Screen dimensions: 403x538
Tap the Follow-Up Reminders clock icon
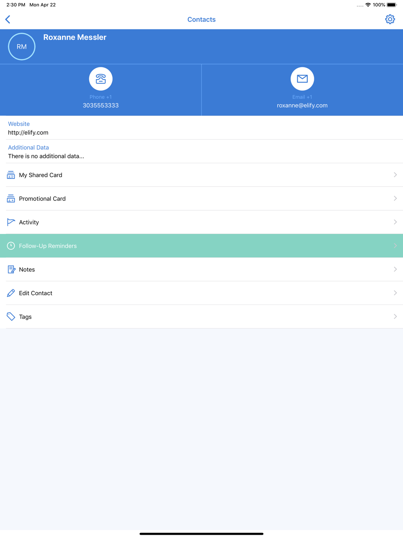coord(11,246)
